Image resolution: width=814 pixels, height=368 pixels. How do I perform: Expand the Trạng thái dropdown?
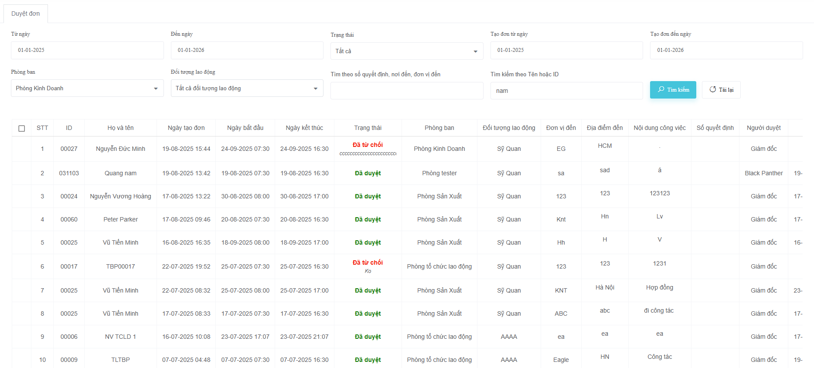406,51
